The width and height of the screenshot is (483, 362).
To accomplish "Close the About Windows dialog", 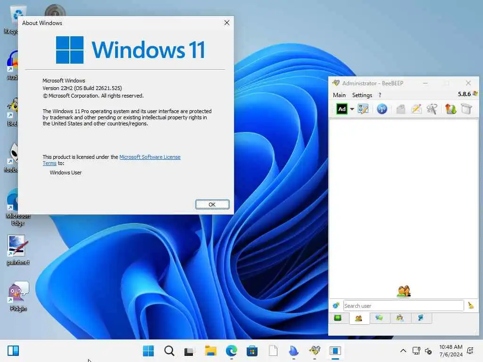I will (227, 23).
